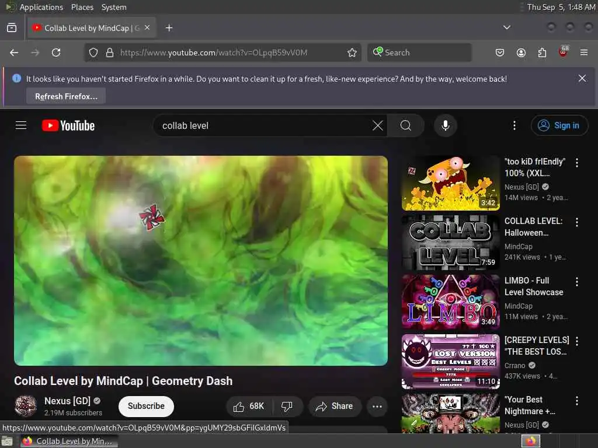This screenshot has height=448, width=598.
Task: Click the taskbar Collab Level window button
Action: (x=69, y=441)
